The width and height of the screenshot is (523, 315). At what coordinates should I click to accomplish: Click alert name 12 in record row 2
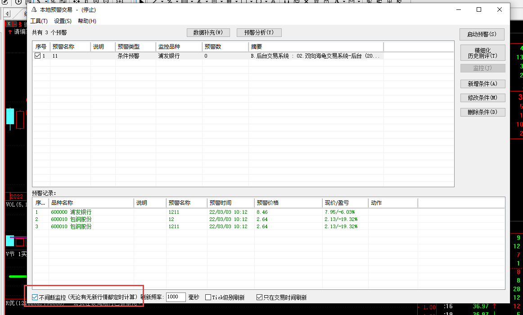point(171,219)
